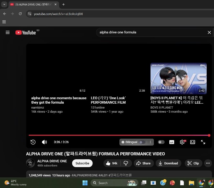Clear the search box with the X icon
Image resolution: width=214 pixels, height=188 pixels.
pyautogui.click(x=209, y=32)
